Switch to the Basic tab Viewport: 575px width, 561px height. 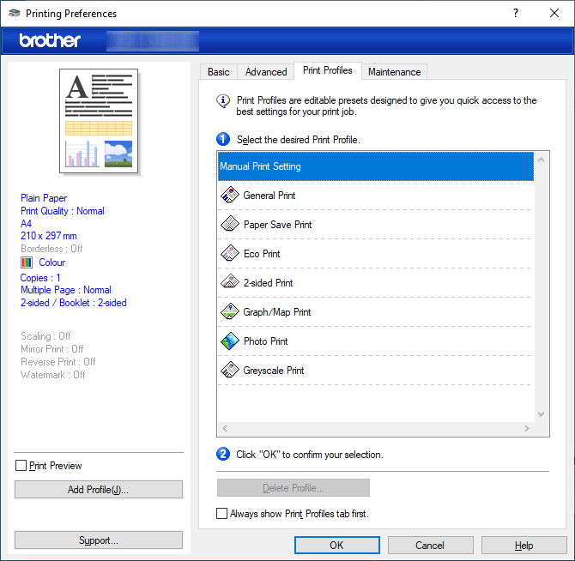(x=219, y=72)
